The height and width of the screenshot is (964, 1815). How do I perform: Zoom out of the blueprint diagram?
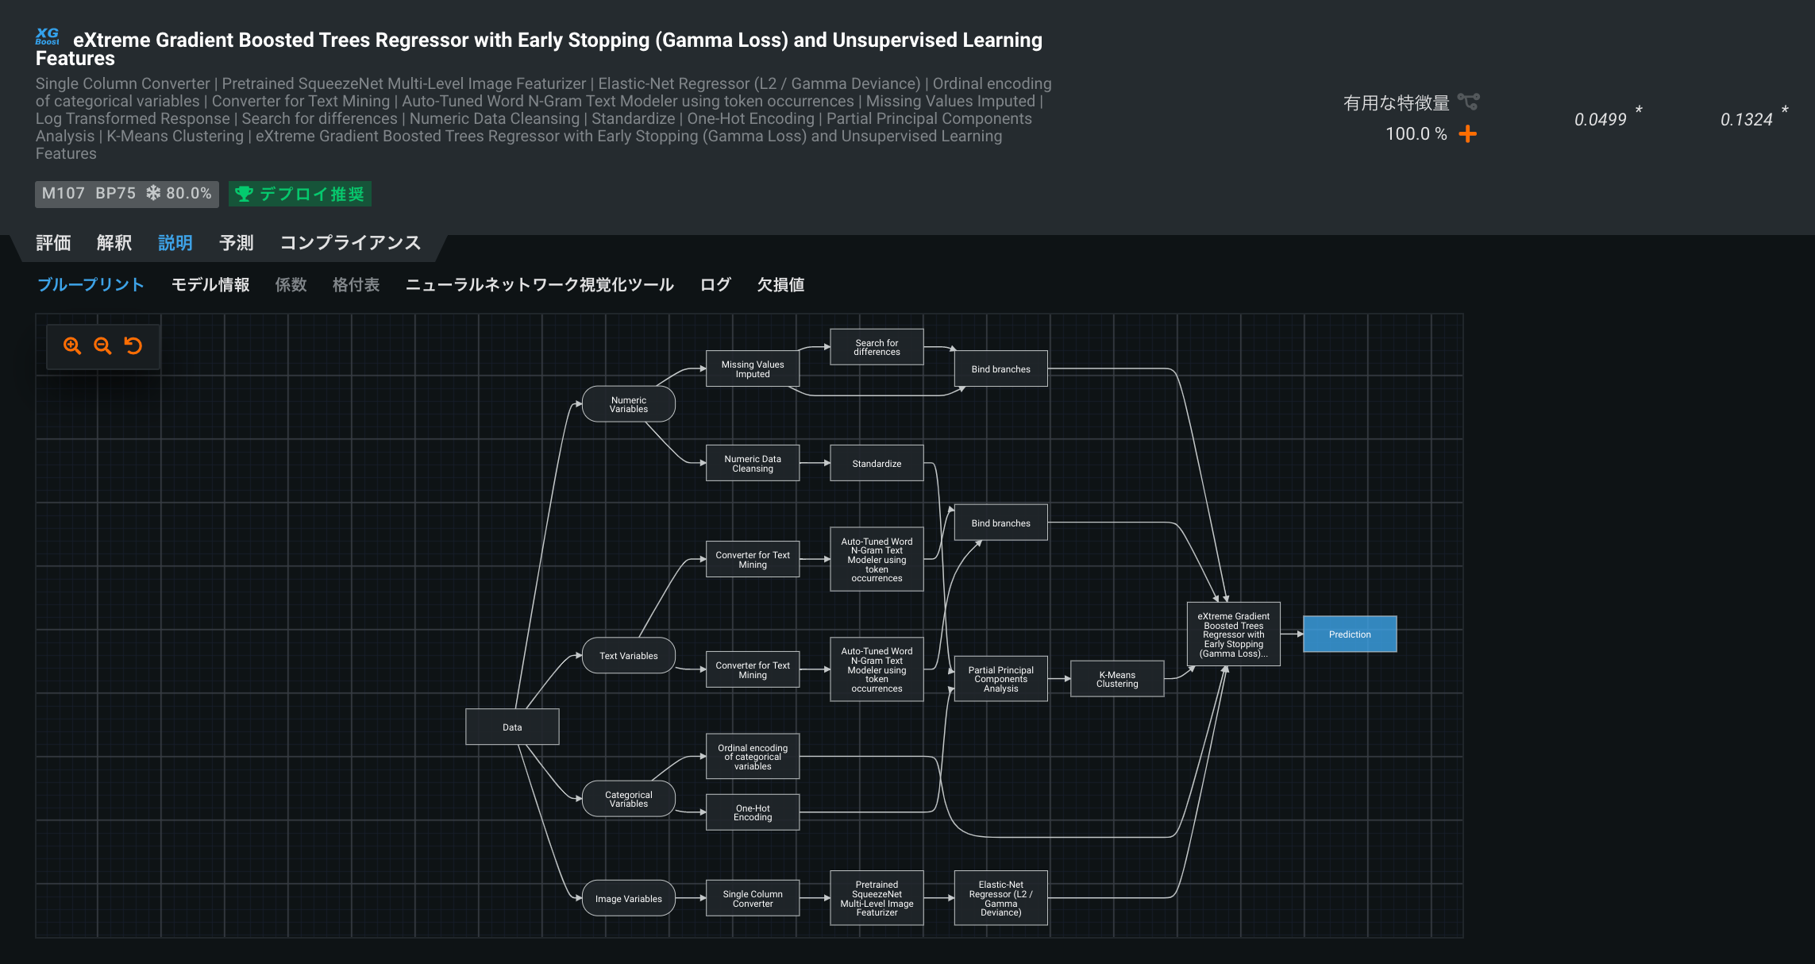tap(102, 346)
